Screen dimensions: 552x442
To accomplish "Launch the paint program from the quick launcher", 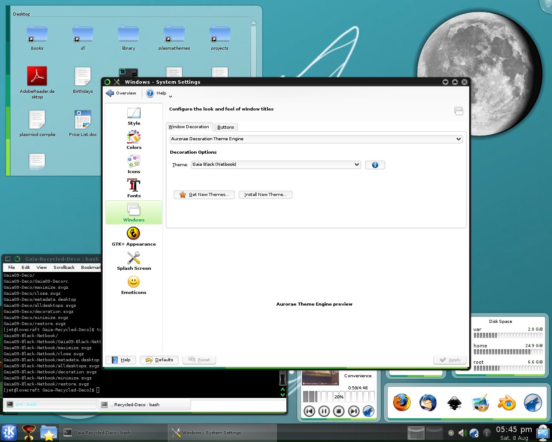I will [x=480, y=403].
